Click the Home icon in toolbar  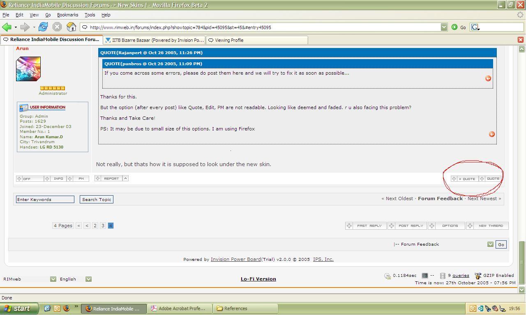click(x=71, y=27)
